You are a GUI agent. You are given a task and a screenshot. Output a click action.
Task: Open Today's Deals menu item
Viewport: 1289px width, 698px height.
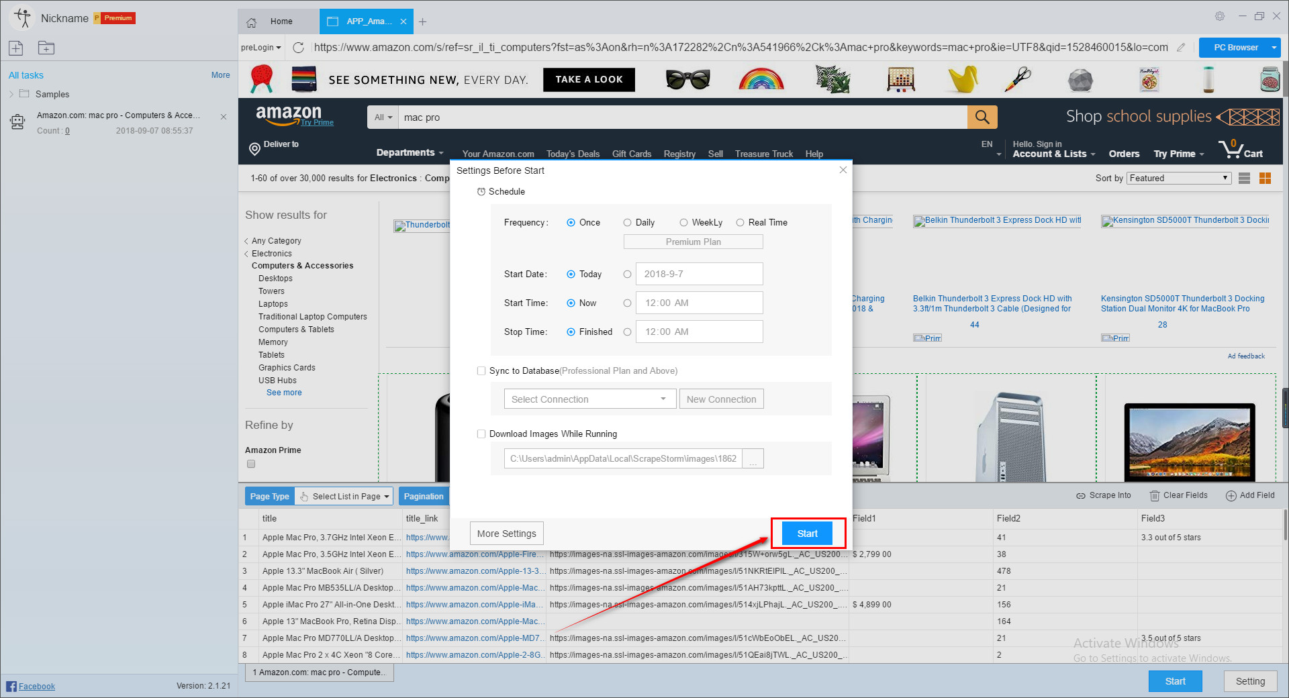coord(573,154)
